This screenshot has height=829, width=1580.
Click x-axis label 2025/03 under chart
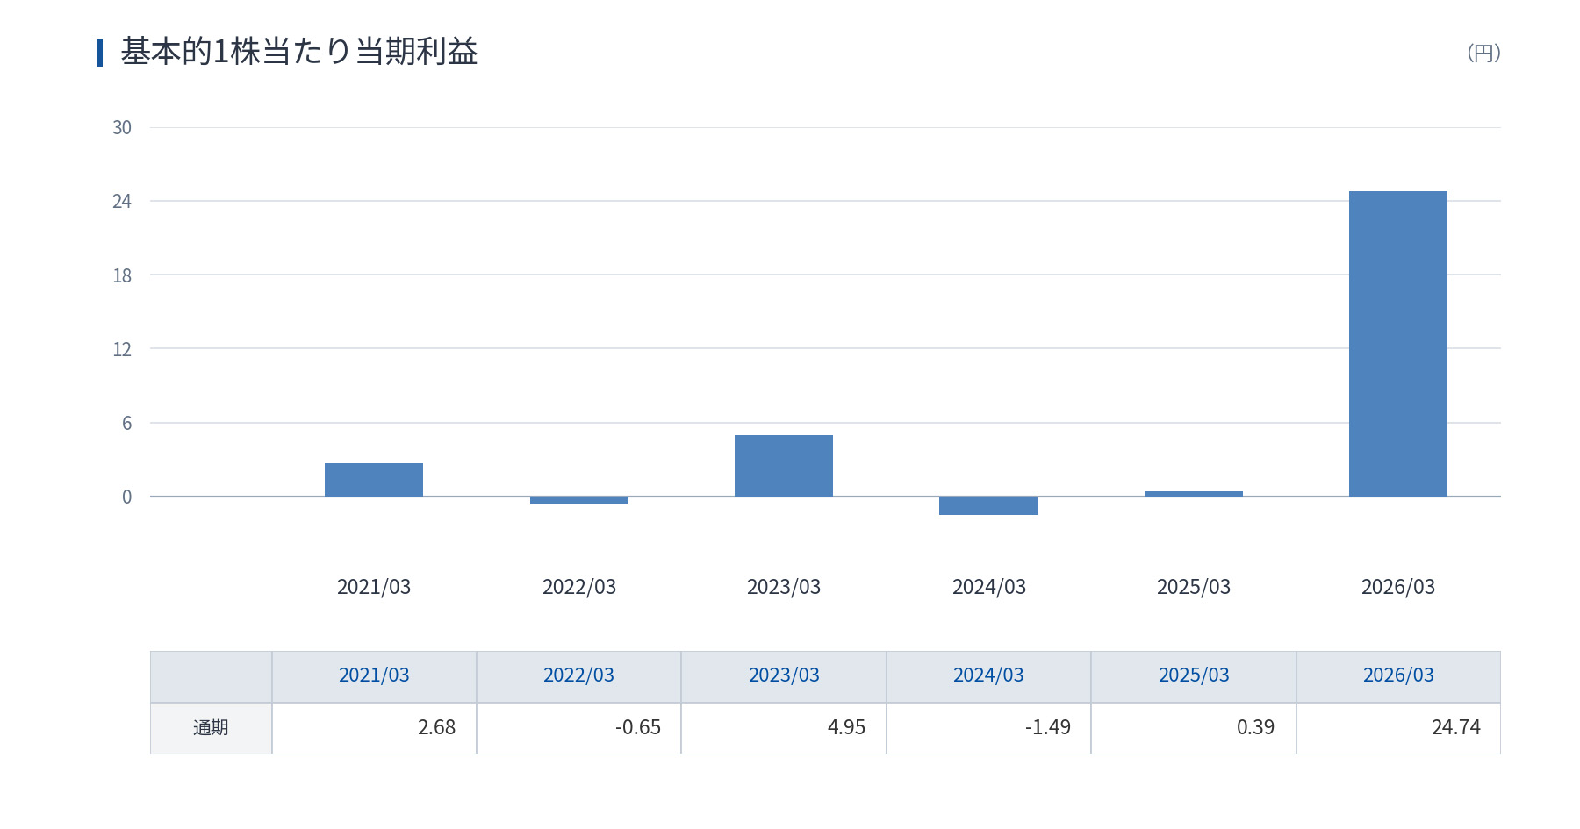click(1194, 587)
